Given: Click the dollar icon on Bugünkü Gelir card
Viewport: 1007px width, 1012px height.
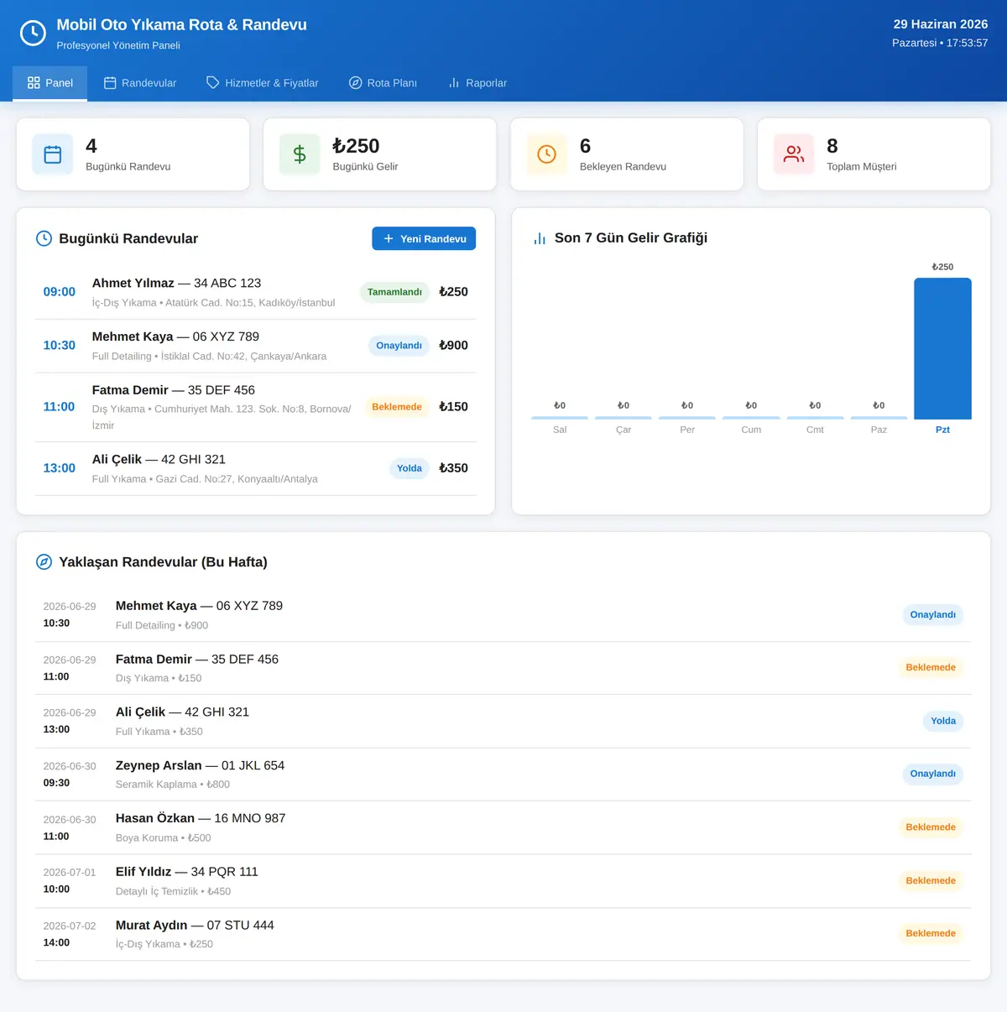Looking at the screenshot, I should click(x=300, y=154).
